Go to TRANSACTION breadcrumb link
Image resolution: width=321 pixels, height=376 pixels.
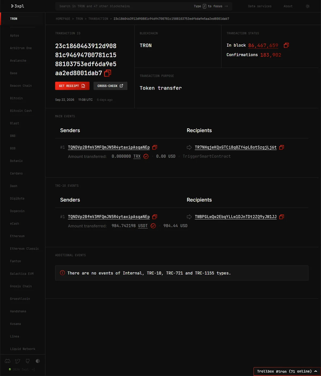tap(98, 19)
